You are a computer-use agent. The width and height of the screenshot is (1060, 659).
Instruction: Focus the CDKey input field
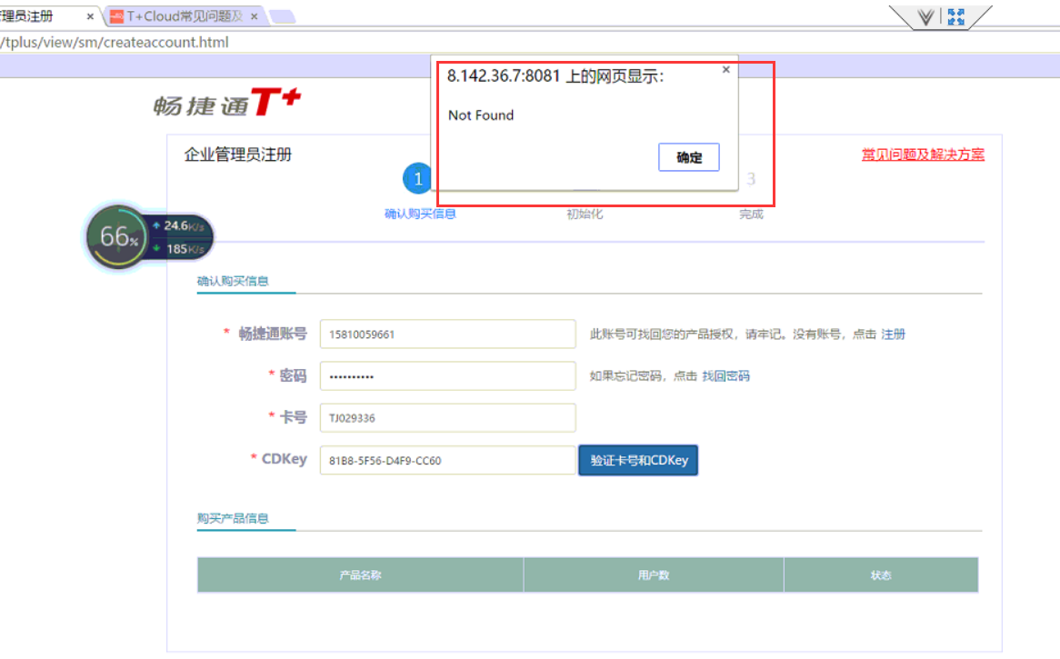click(447, 460)
